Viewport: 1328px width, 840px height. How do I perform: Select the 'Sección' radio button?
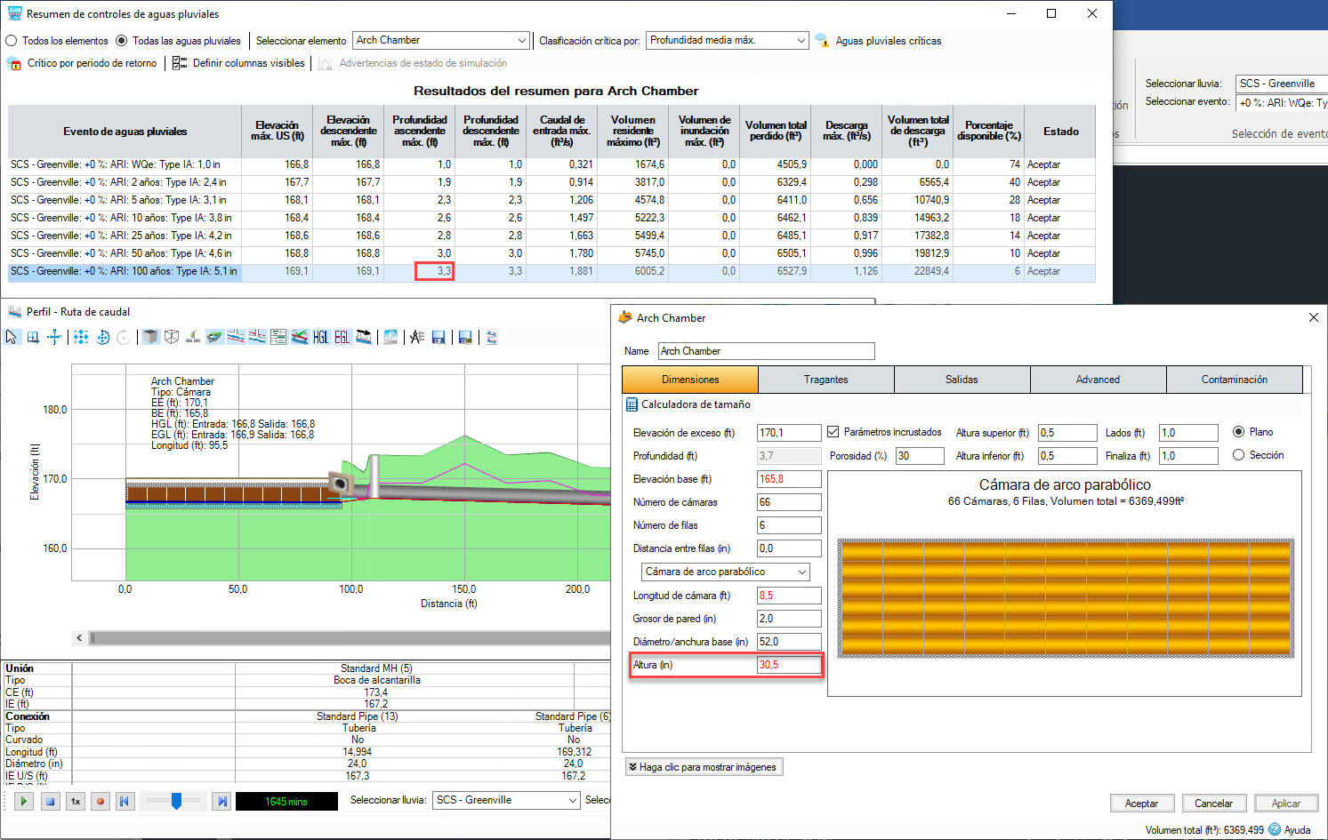1238,455
